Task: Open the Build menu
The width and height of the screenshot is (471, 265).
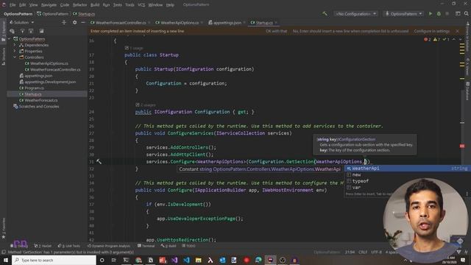Action: click(x=95, y=5)
